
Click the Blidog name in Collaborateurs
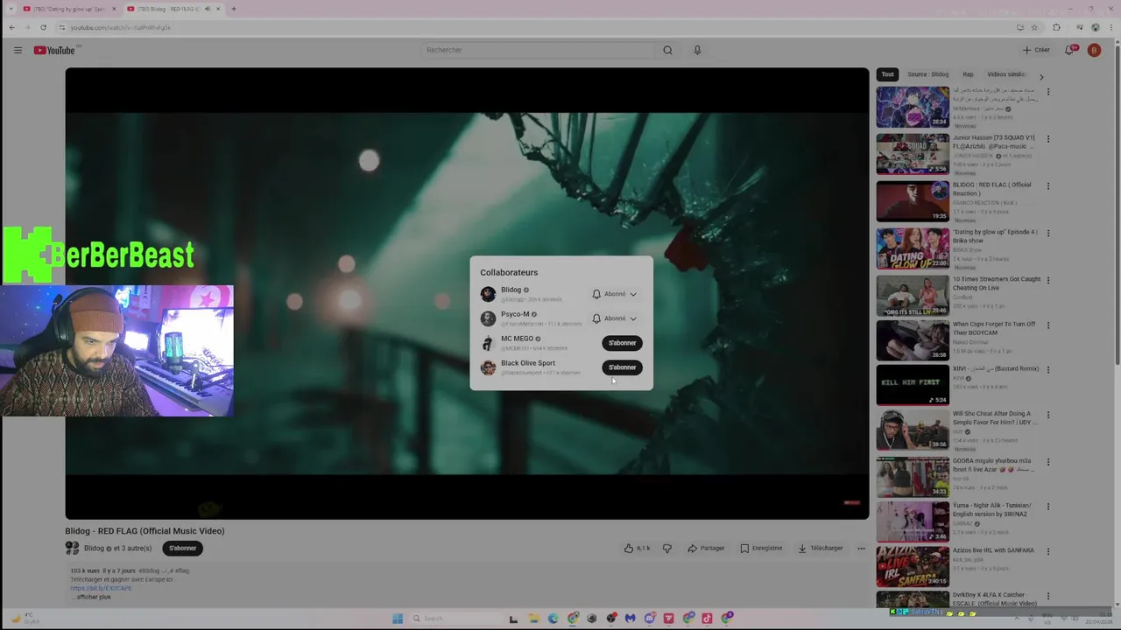click(511, 290)
